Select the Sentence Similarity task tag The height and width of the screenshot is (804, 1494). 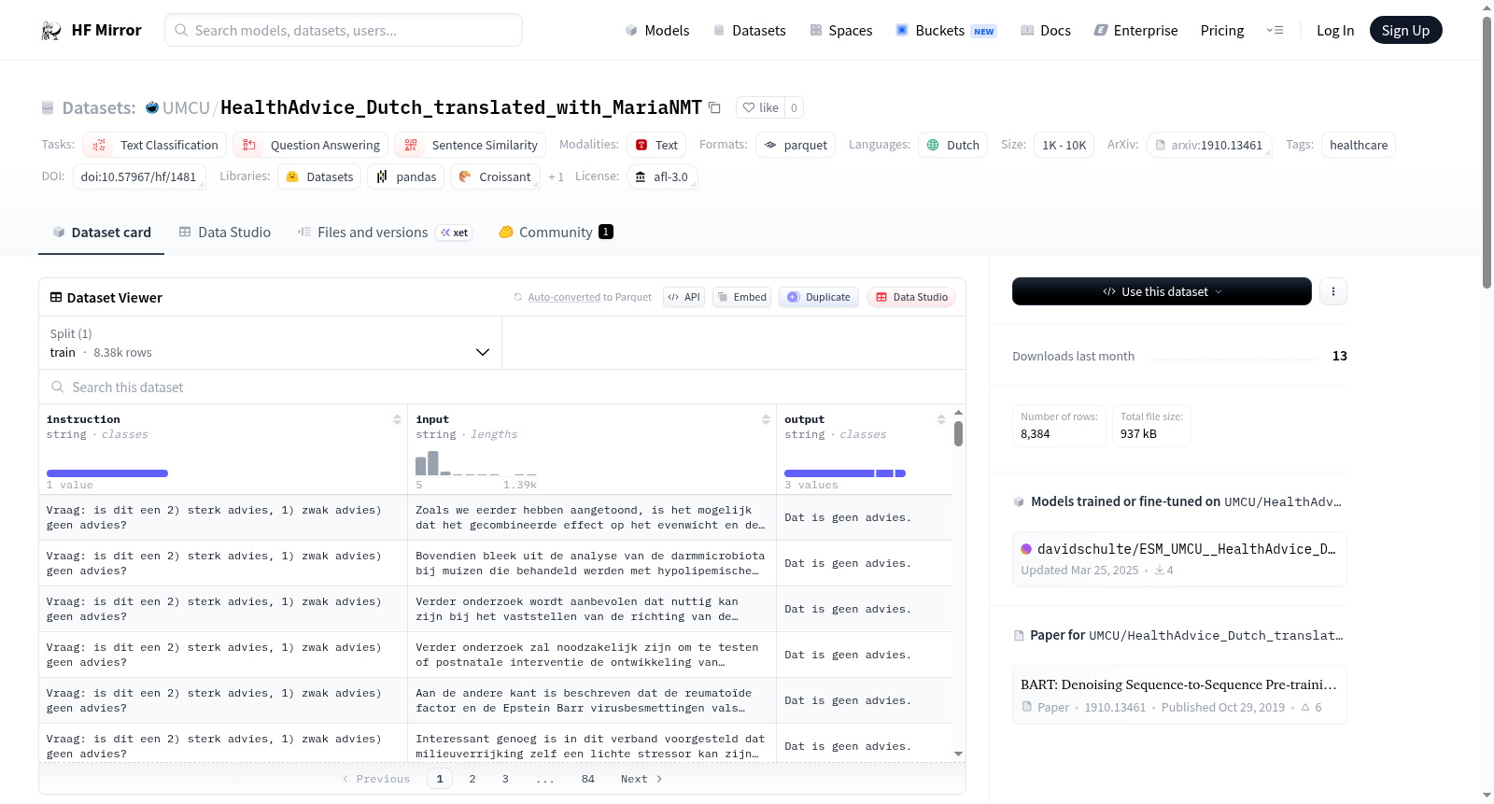(471, 145)
